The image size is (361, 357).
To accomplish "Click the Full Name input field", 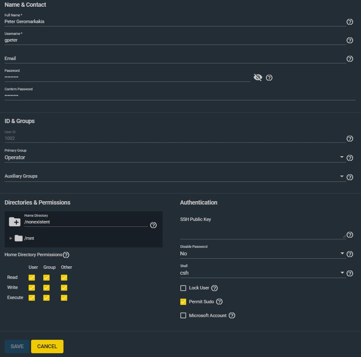I will click(175, 21).
